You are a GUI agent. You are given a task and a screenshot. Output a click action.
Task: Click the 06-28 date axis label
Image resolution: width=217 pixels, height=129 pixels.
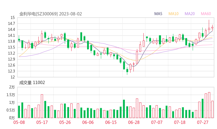click(134, 122)
